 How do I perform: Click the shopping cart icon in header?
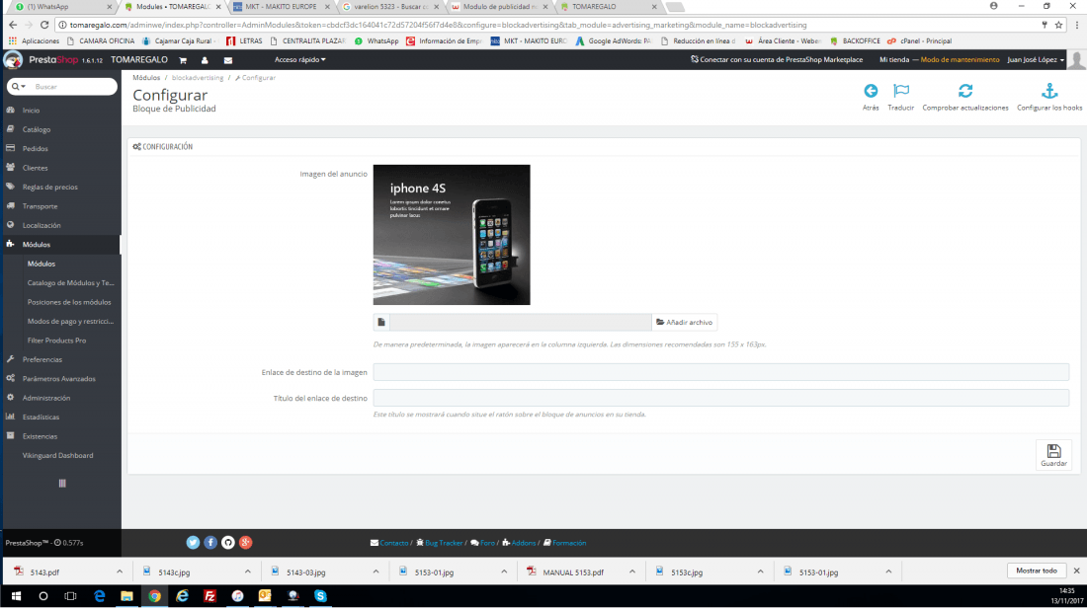click(183, 60)
